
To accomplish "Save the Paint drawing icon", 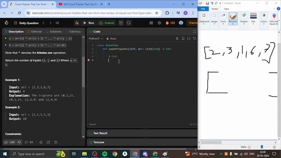I will click(207, 3).
